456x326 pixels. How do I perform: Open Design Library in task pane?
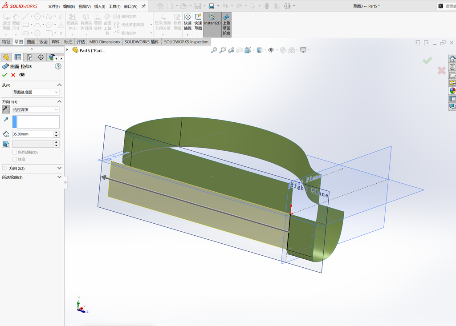(452, 67)
